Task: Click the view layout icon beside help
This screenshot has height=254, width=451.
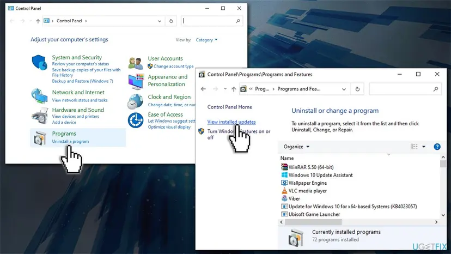Action: tap(414, 147)
